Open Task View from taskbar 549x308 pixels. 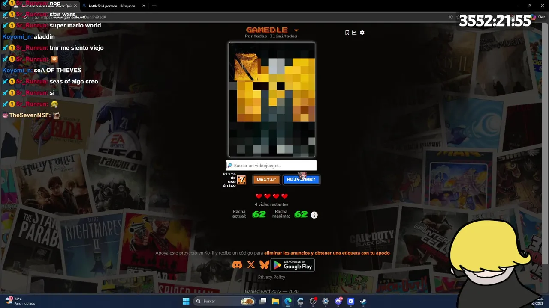263,301
